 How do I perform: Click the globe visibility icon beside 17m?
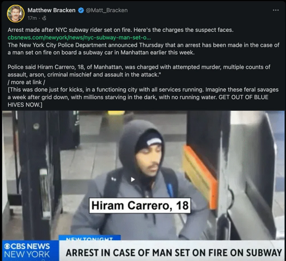(x=44, y=18)
